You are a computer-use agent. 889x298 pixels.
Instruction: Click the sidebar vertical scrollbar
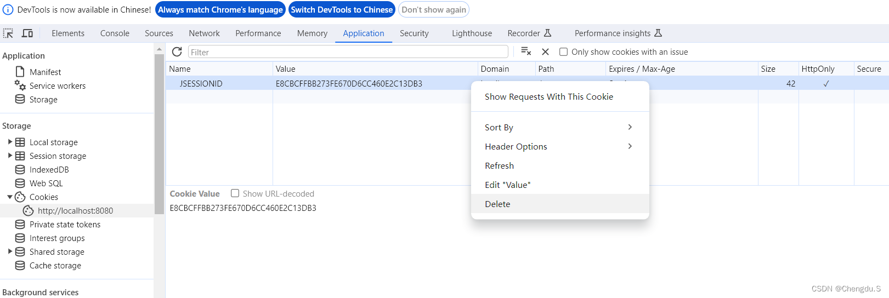[159, 134]
